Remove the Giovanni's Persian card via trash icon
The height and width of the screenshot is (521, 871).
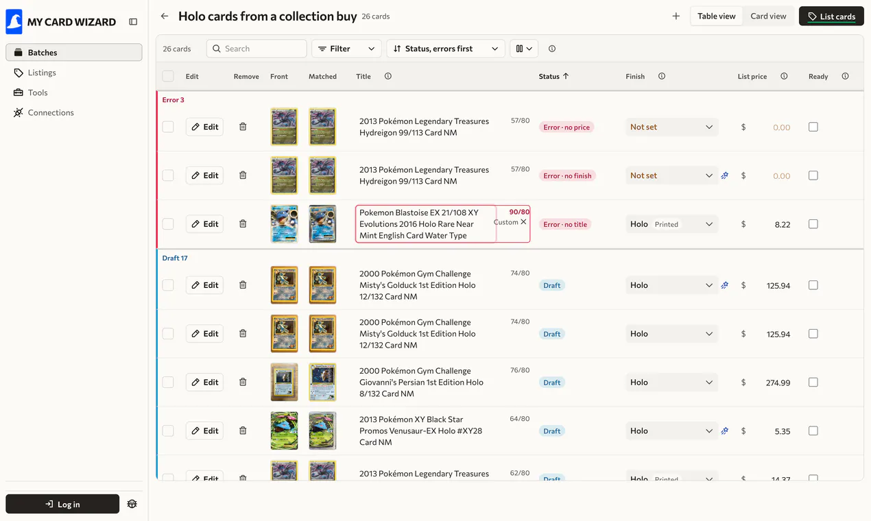(243, 382)
